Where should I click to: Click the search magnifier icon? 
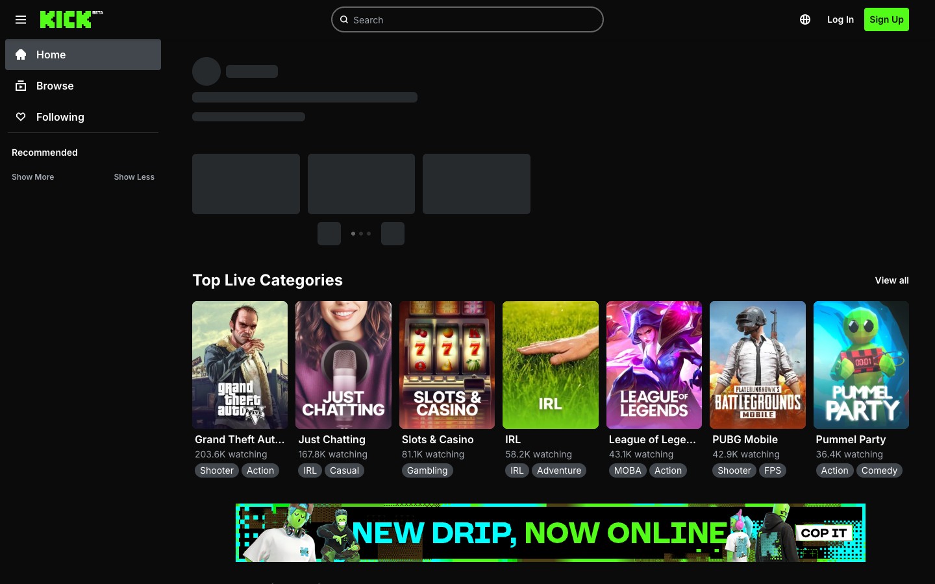coord(344,19)
